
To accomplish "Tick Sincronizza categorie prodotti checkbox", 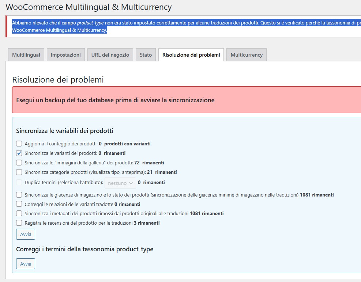I will coord(19,172).
